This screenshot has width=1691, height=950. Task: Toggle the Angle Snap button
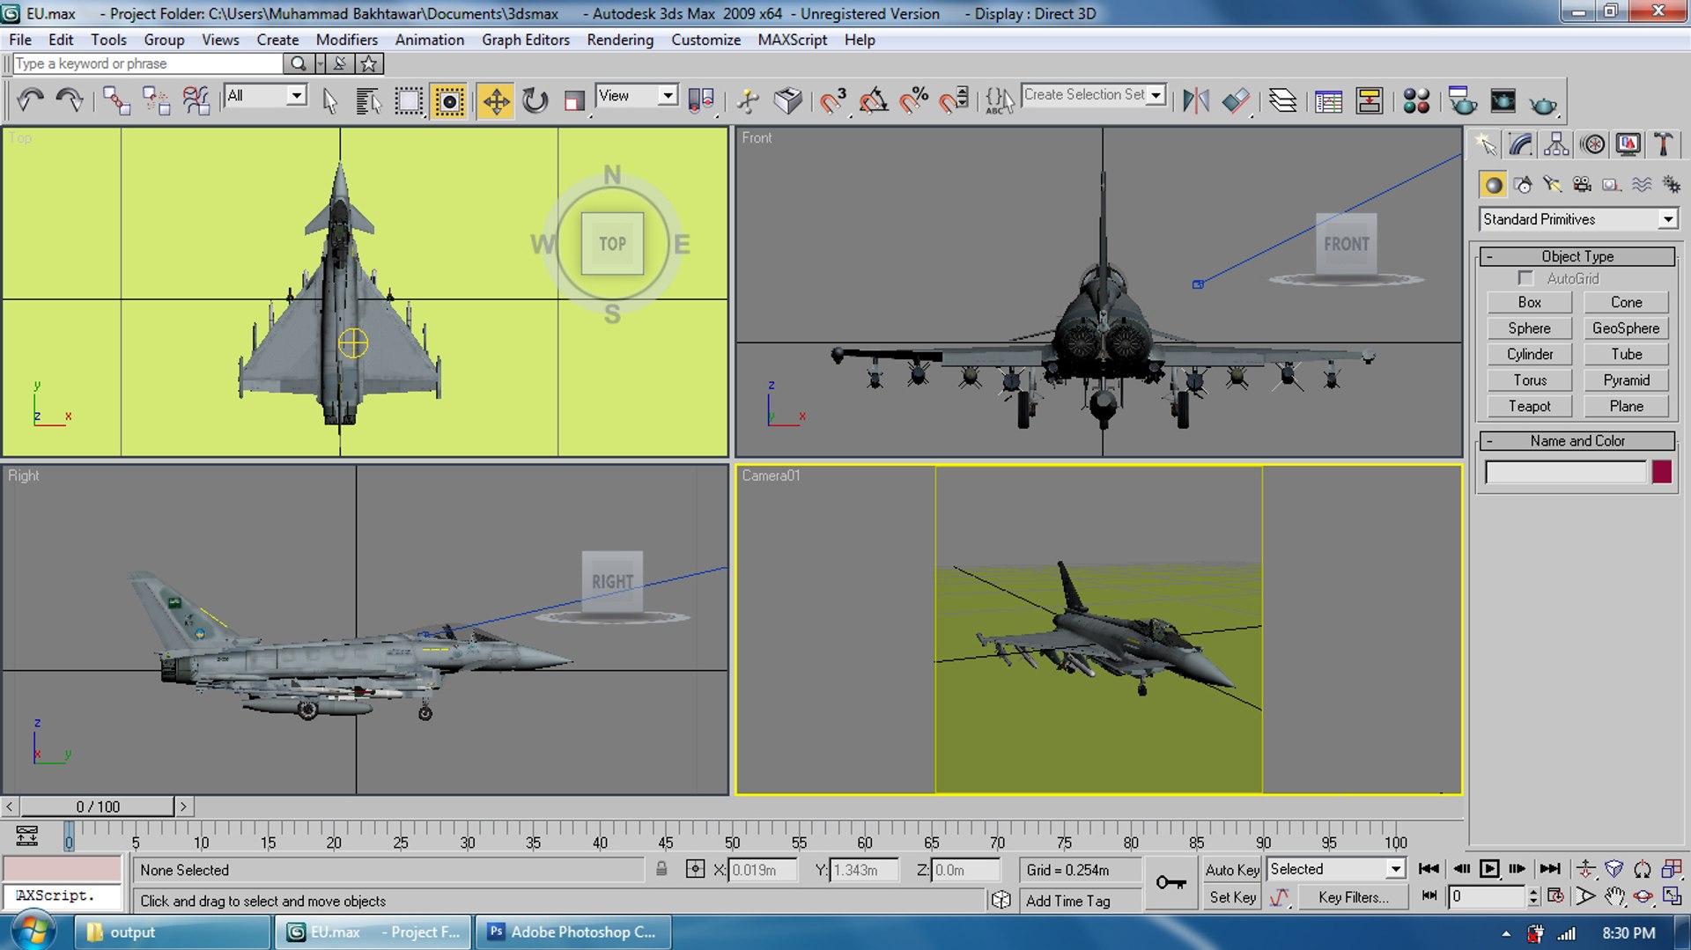click(x=874, y=100)
